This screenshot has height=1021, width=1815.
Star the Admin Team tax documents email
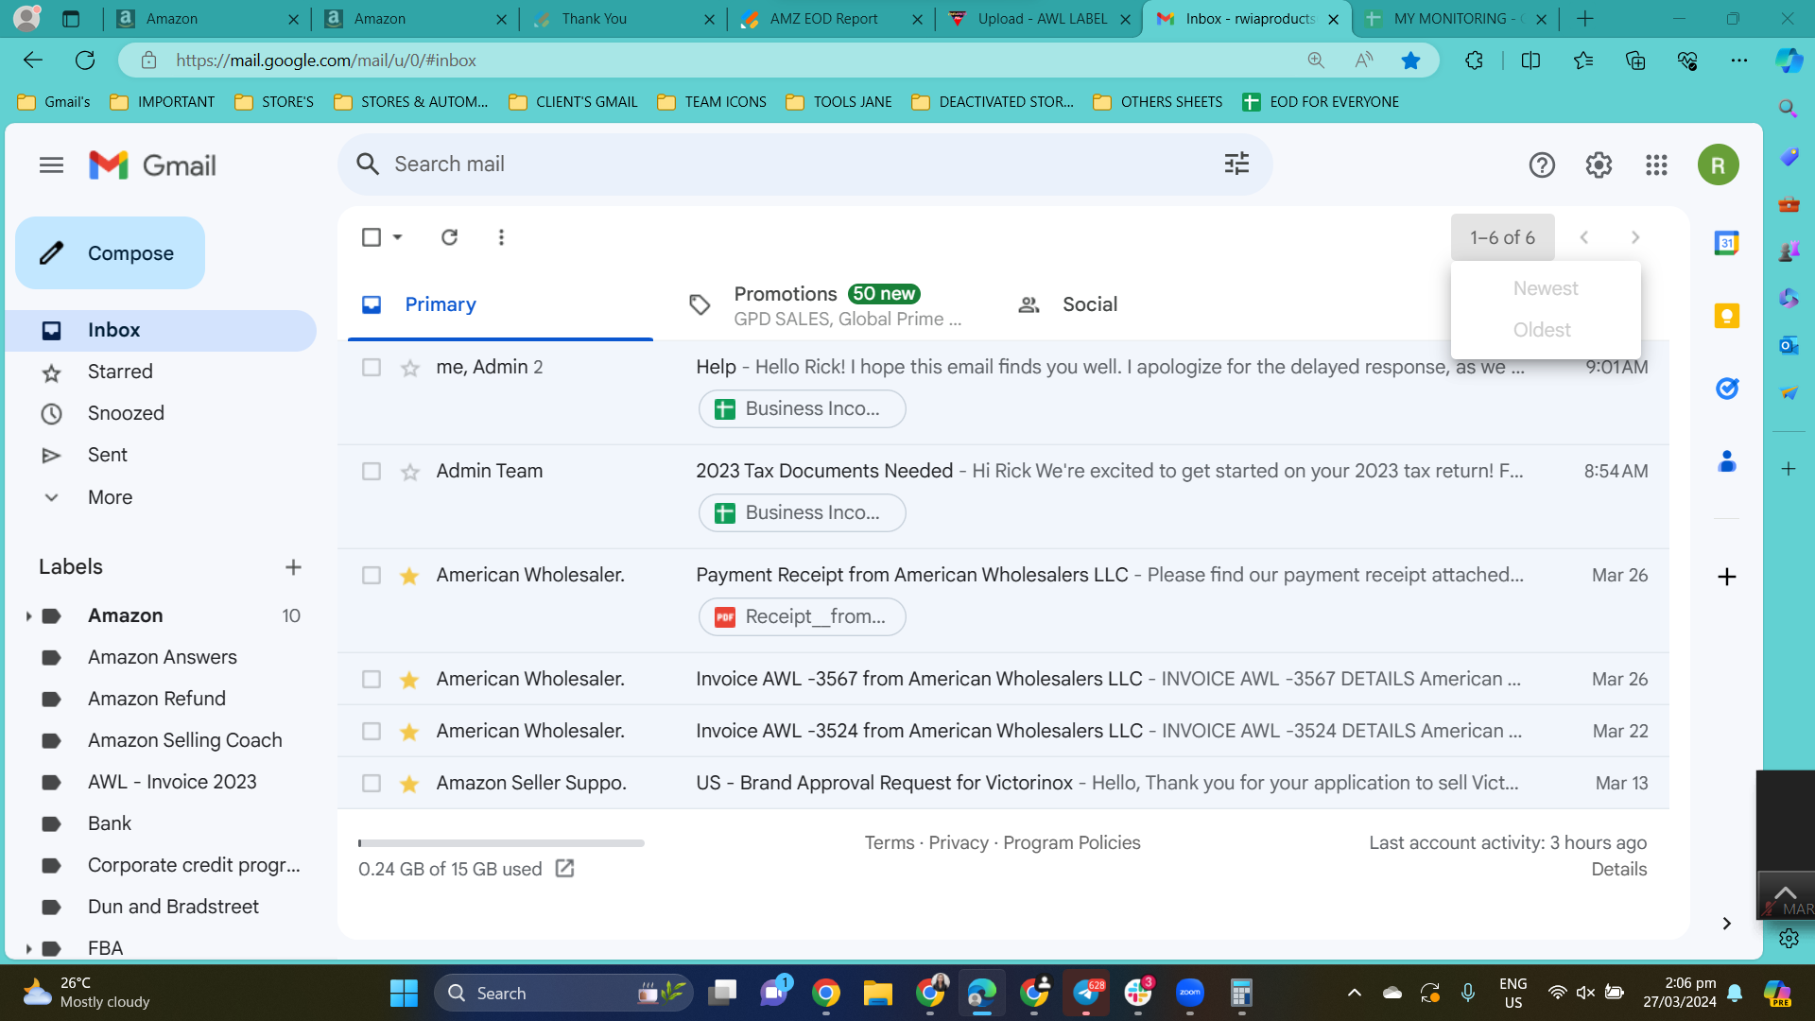409,472
